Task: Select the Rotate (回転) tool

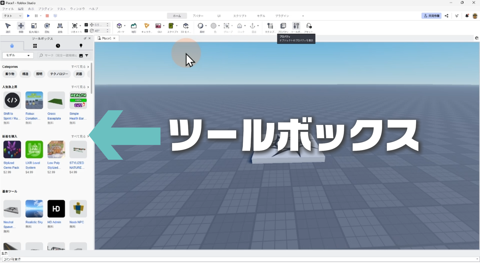Action: click(47, 26)
